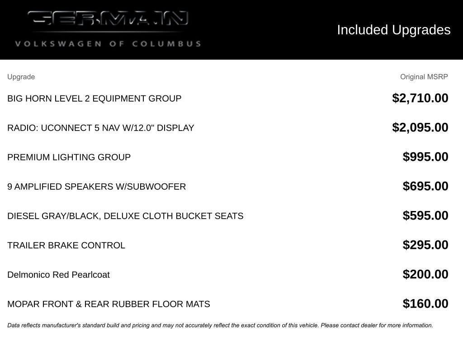Screen dimensions: 463x347
Task: Click the Original MSRP column header
Action: (x=424, y=77)
